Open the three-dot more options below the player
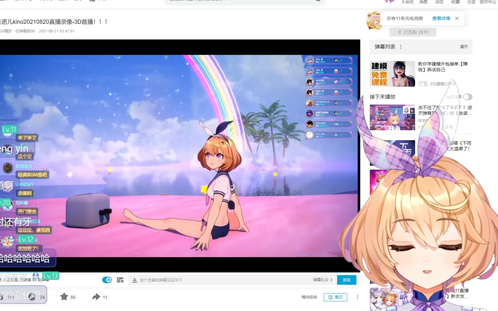498x311 pixels. pos(357,297)
